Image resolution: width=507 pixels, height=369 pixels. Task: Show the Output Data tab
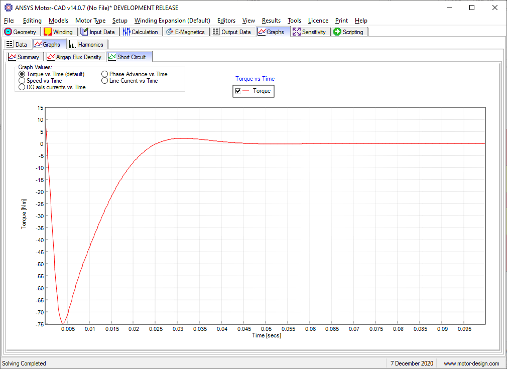[x=231, y=32]
